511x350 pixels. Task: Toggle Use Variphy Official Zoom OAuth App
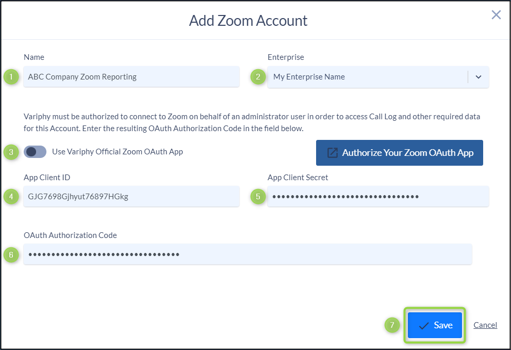tap(35, 152)
